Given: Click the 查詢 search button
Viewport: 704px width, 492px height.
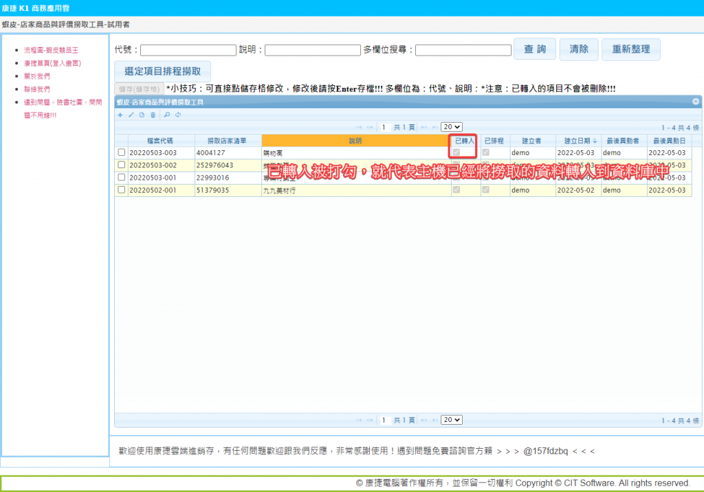Looking at the screenshot, I should (535, 49).
